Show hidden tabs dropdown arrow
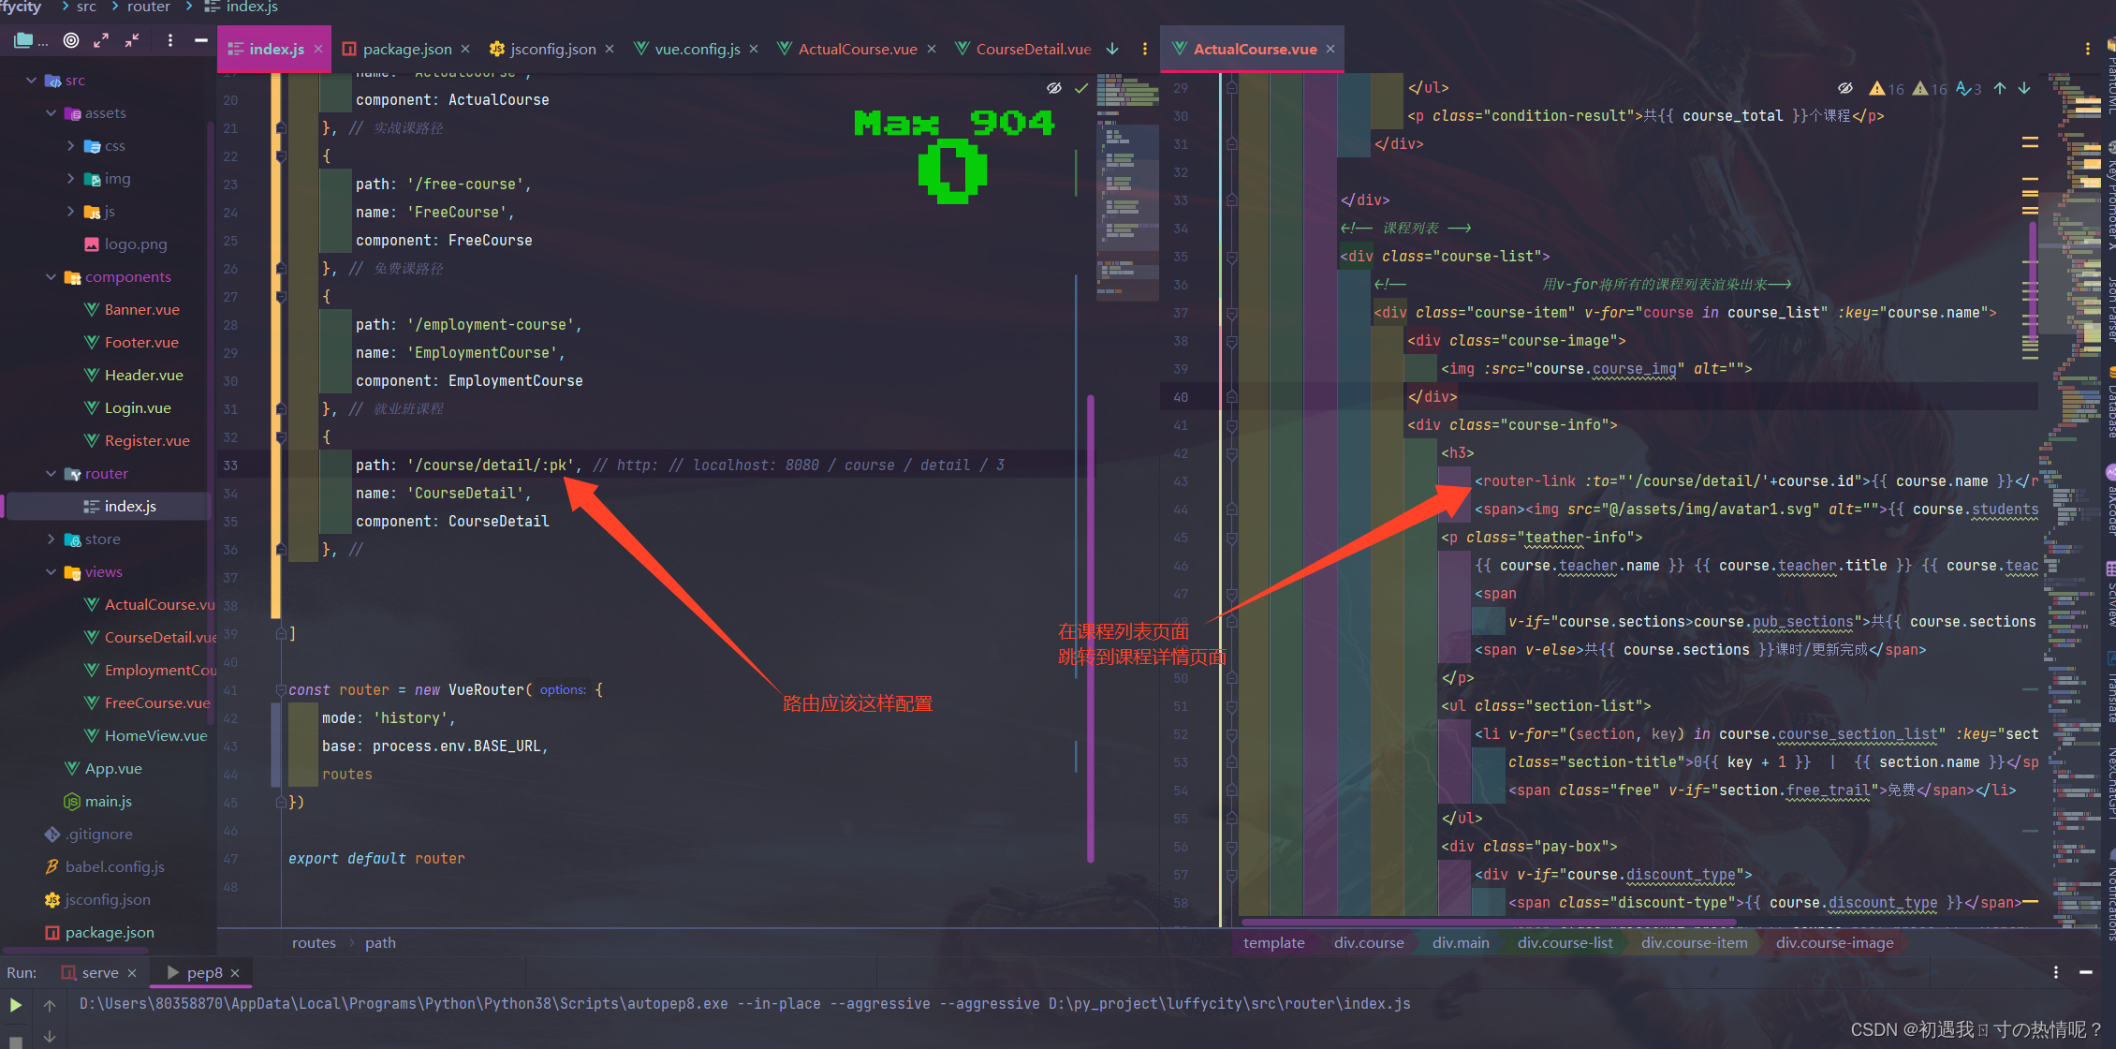Screen dimensions: 2116x1049 pos(1112,49)
